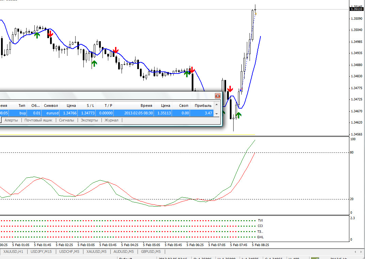Viewport: 365px width, 259px height.
Task: Select the GBPUSD,M5 chart tab
Action: 150,252
